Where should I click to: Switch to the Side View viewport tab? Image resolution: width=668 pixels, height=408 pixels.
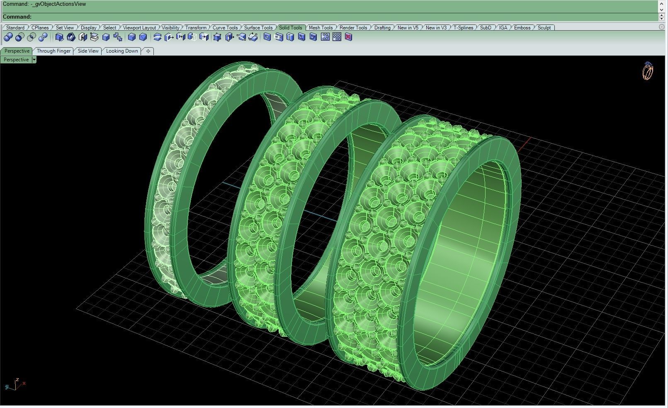pyautogui.click(x=88, y=51)
